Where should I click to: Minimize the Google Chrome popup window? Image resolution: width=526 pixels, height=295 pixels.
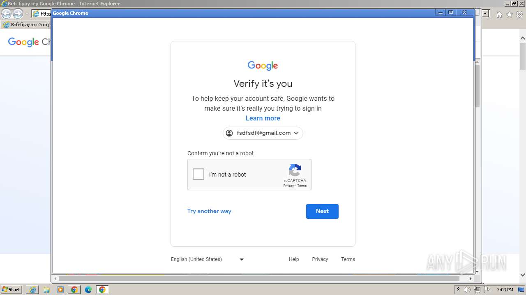click(441, 13)
